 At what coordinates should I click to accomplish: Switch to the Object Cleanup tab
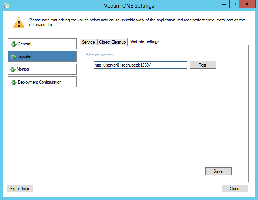[112, 42]
